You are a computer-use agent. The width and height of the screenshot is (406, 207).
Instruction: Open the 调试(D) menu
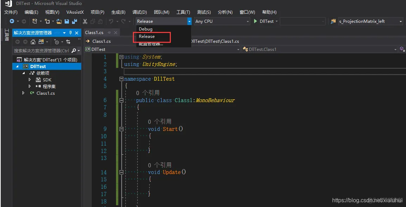click(x=140, y=12)
